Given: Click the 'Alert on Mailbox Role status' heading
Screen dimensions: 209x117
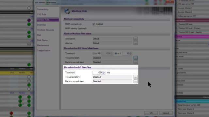Looking at the screenshot, I should tap(78, 34).
